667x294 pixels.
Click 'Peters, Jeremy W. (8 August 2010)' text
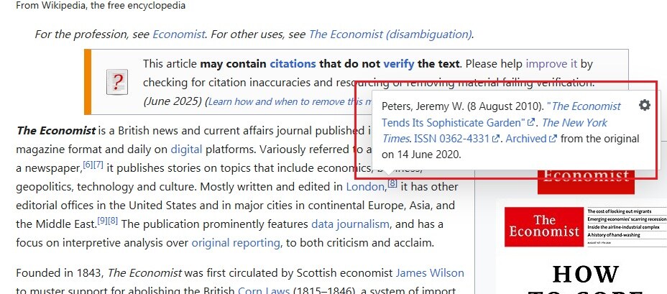(x=463, y=106)
